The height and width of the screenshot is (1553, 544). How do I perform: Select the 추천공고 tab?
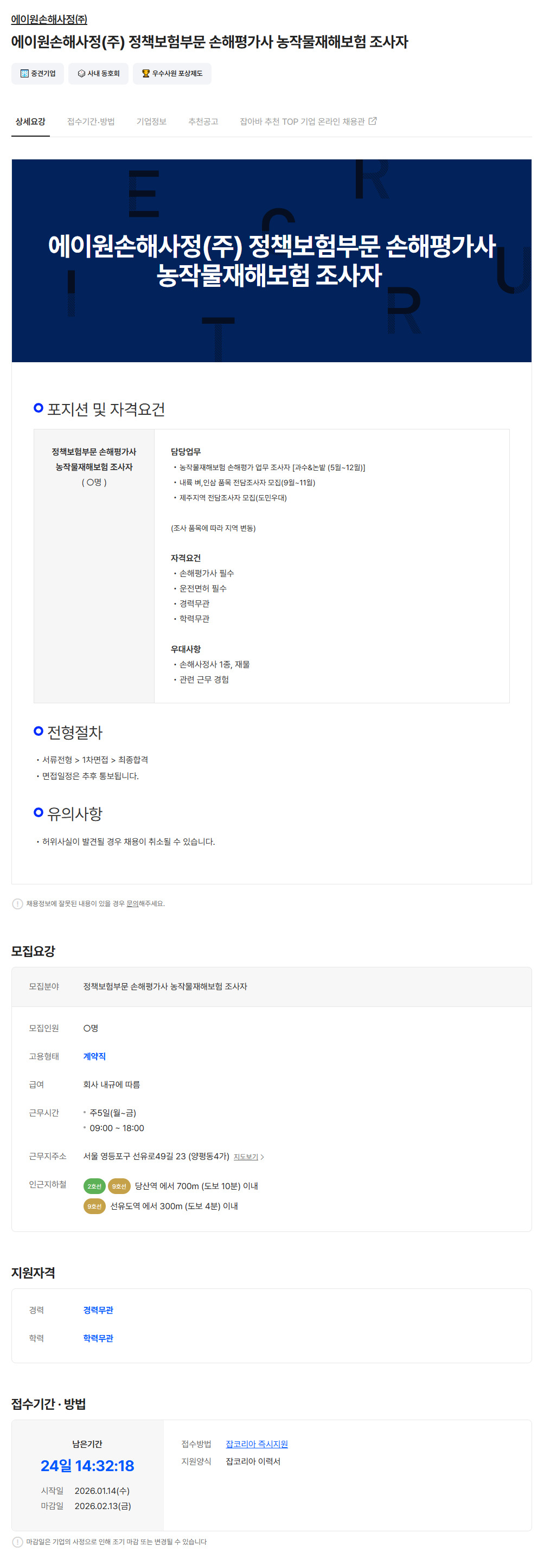click(x=203, y=122)
